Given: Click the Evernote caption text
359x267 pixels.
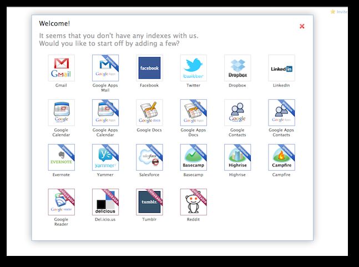Looking at the screenshot, I should pyautogui.click(x=61, y=174).
